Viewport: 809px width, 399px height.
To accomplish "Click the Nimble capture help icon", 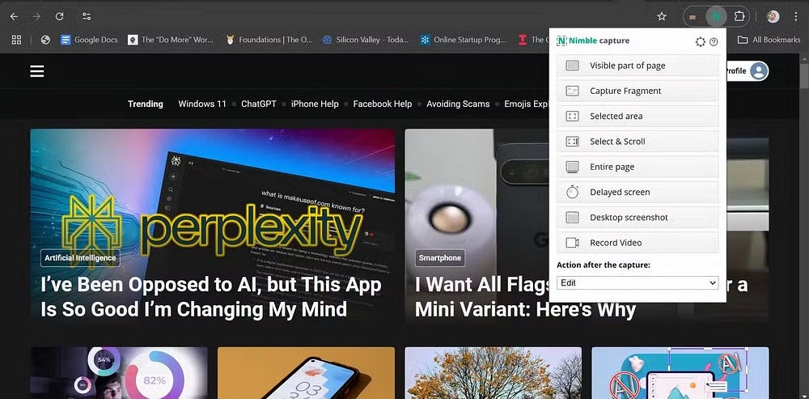I will point(714,41).
